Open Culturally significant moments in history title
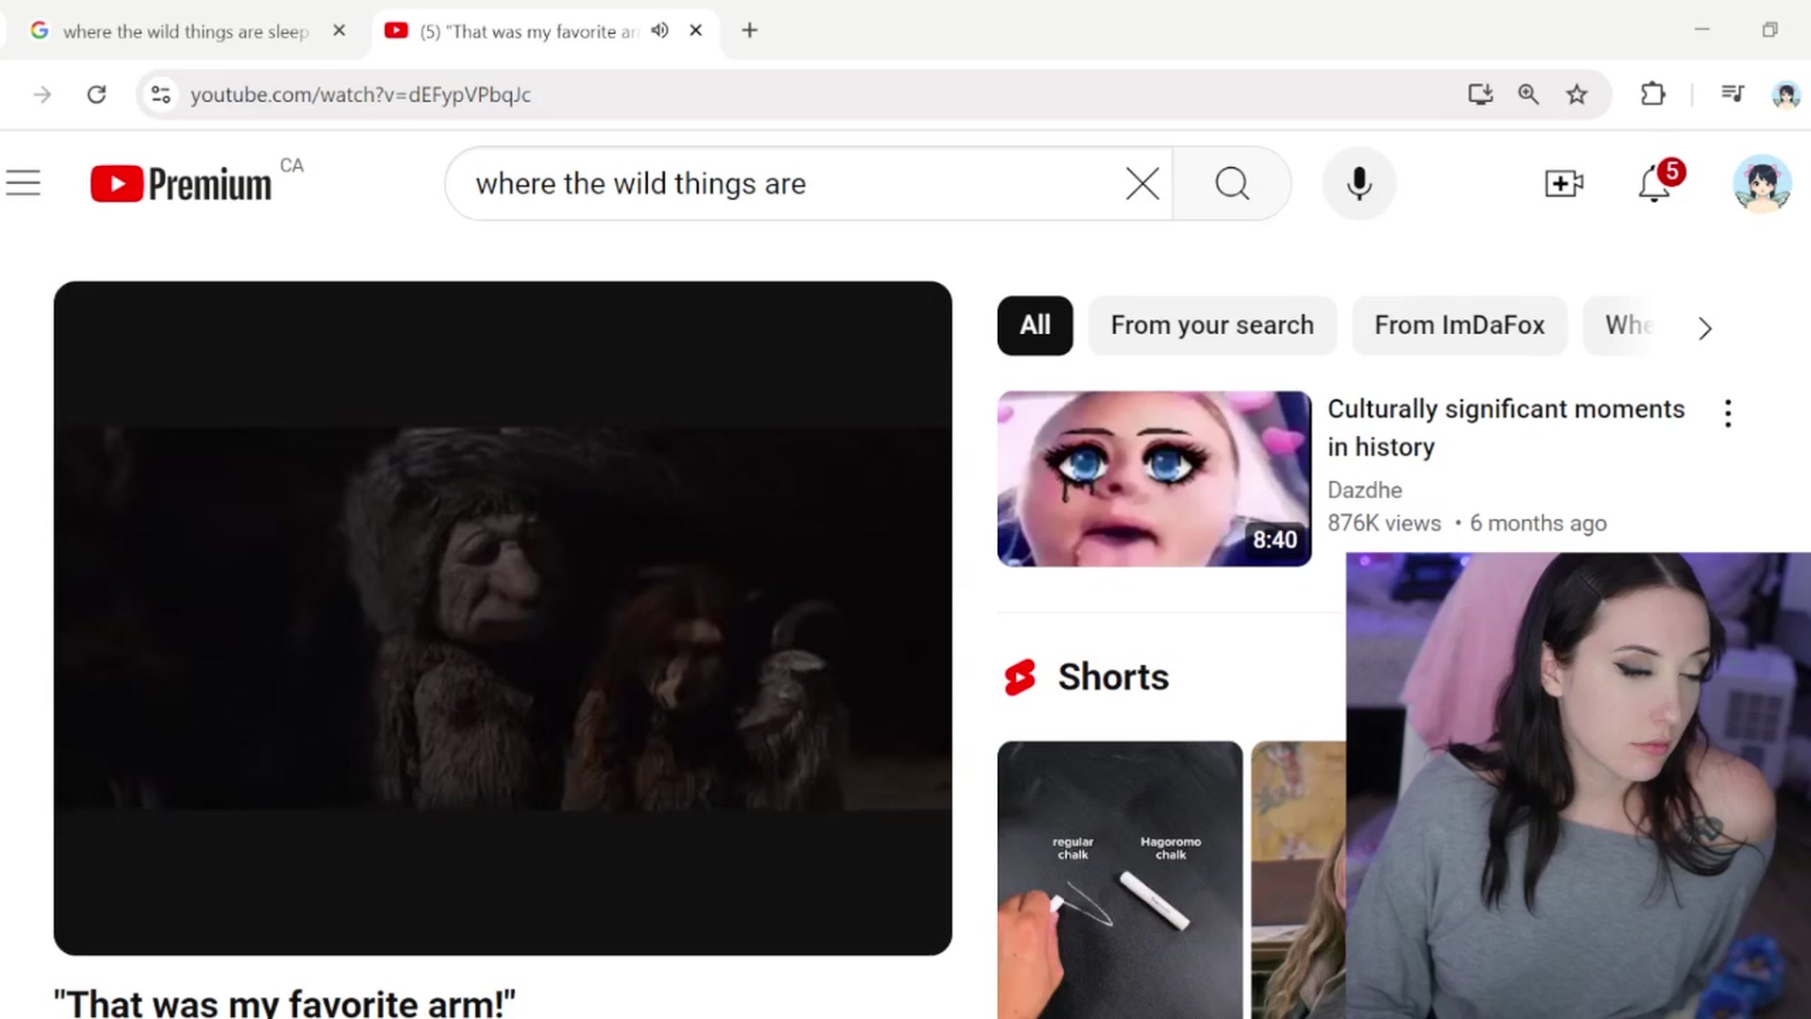1811x1019 pixels. click(1505, 427)
